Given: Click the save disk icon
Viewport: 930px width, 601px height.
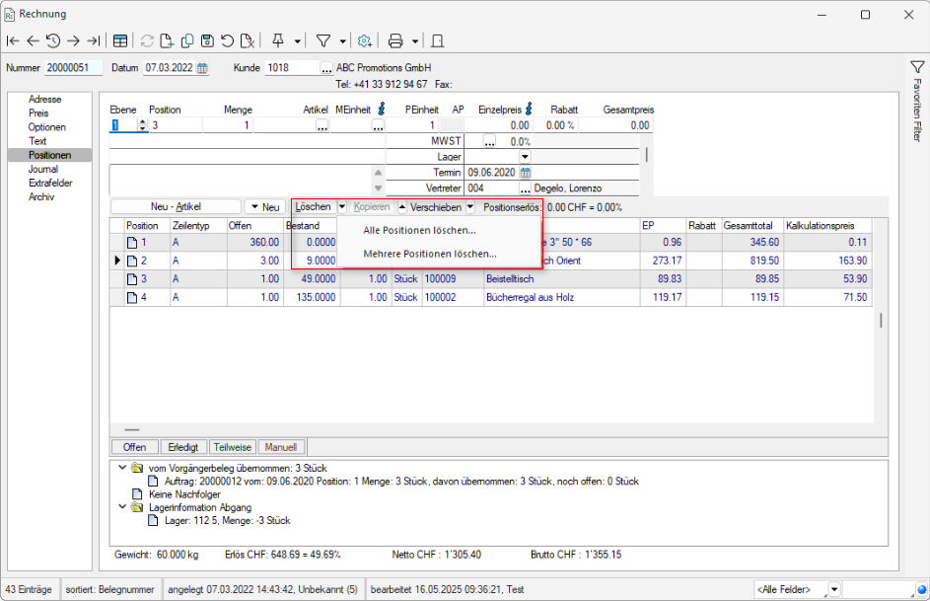Looking at the screenshot, I should click(207, 40).
